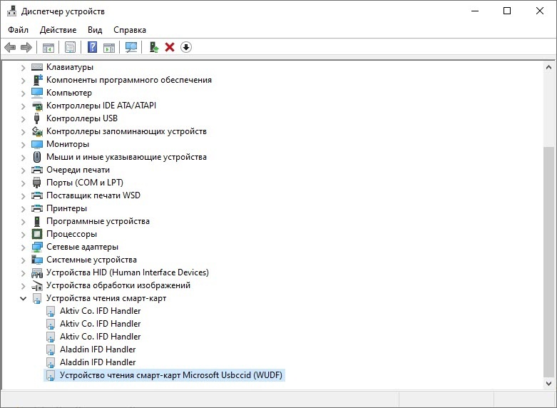This screenshot has height=408, width=557.
Task: Expand the Клавиатуры category
Action: pos(23,67)
